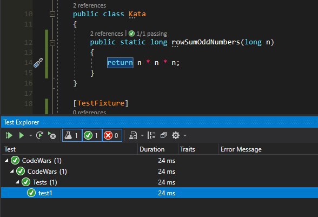Click the TestFixture attribute
The height and width of the screenshot is (217, 318).
(x=101, y=103)
